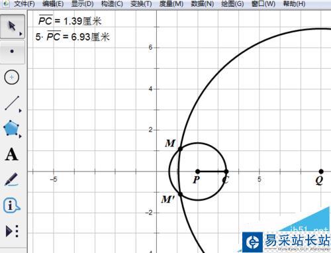
Task: Select the Arrow selection tool
Action: pos(13,26)
